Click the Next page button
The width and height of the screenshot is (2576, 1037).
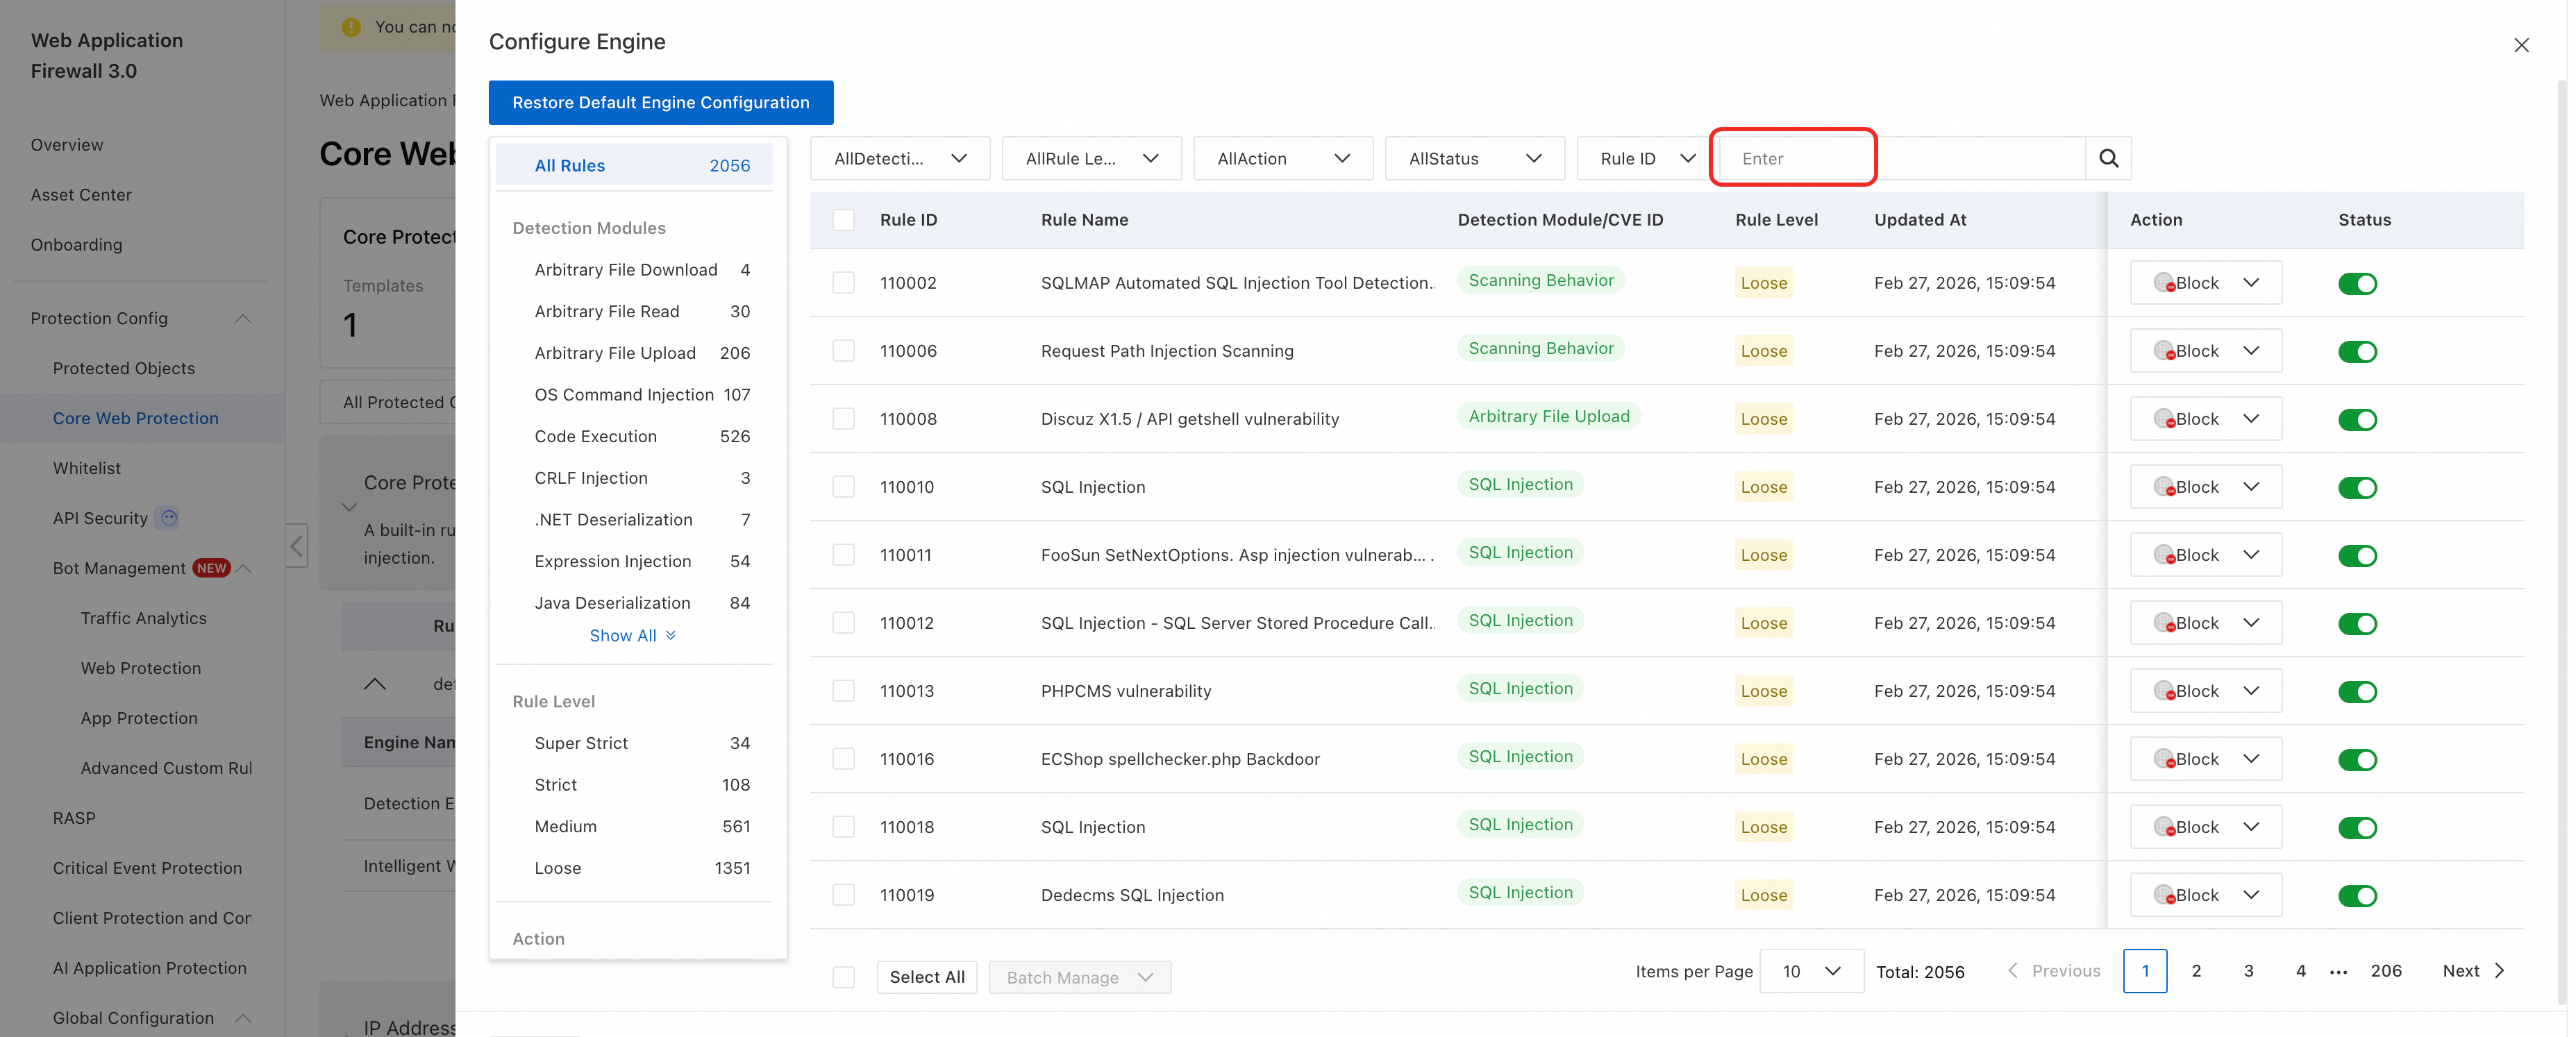pos(2473,970)
